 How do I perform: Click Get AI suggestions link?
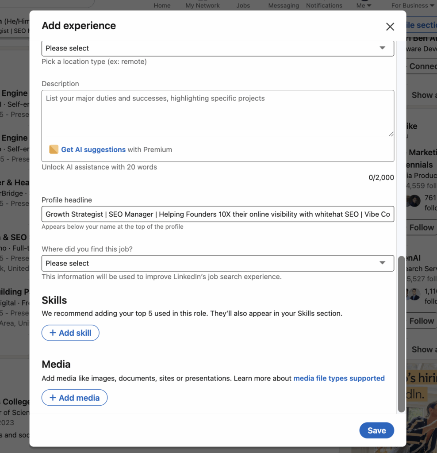click(x=93, y=150)
